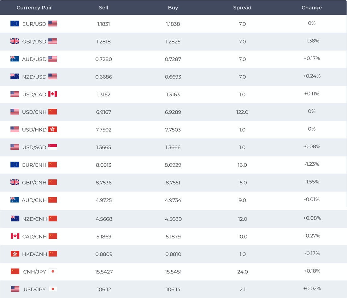Click the Hong Kong flag in USD/HKD row

52,129
